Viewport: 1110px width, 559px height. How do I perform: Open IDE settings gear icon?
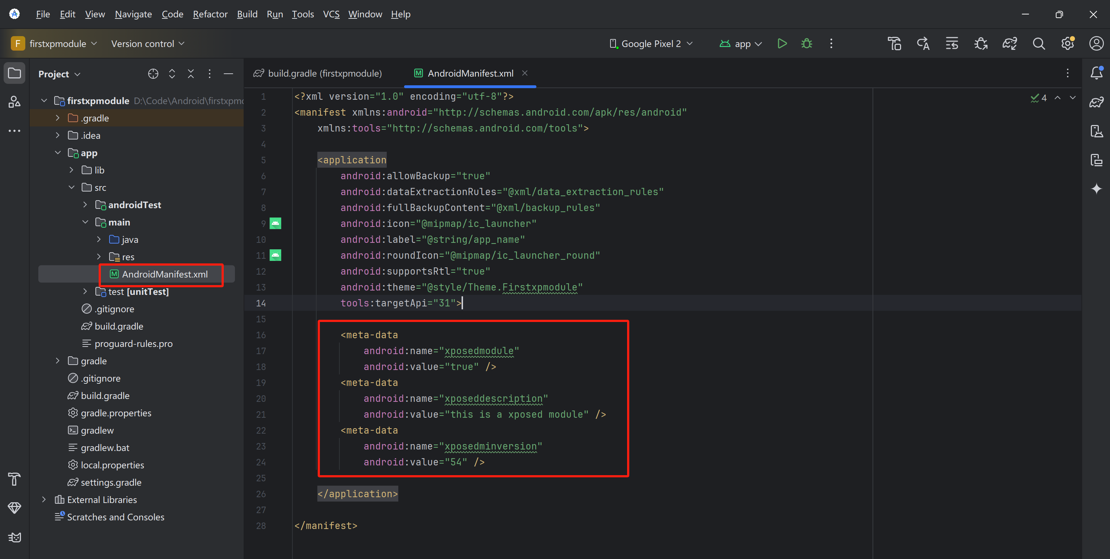coord(1068,43)
